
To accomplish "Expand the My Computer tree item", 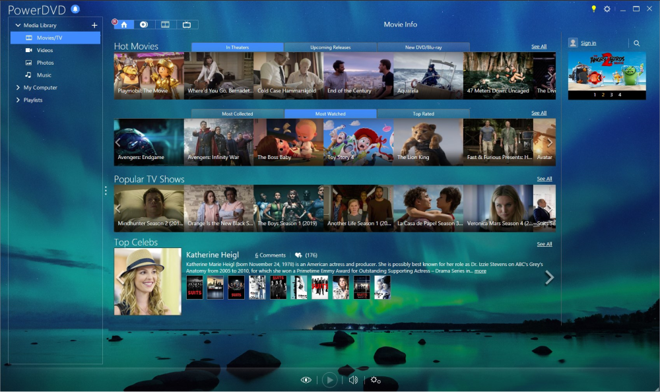I will point(18,87).
